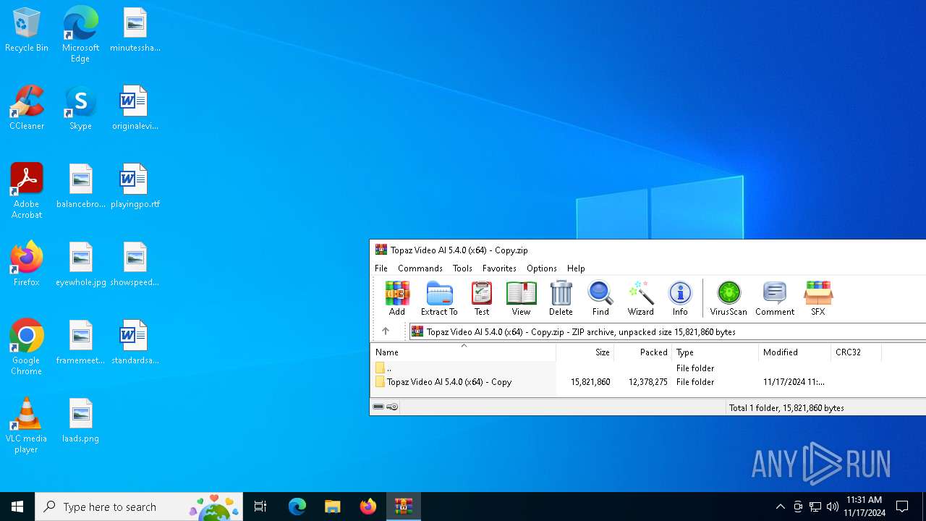Screen dimensions: 926x521
Task: Open File Explorer from taskbar
Action: point(333,507)
